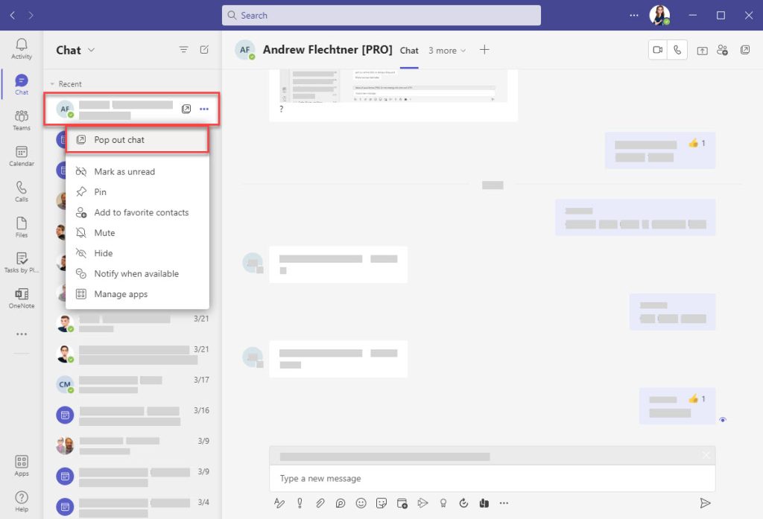Pop out the chat from the header
This screenshot has width=763, height=519.
point(745,50)
